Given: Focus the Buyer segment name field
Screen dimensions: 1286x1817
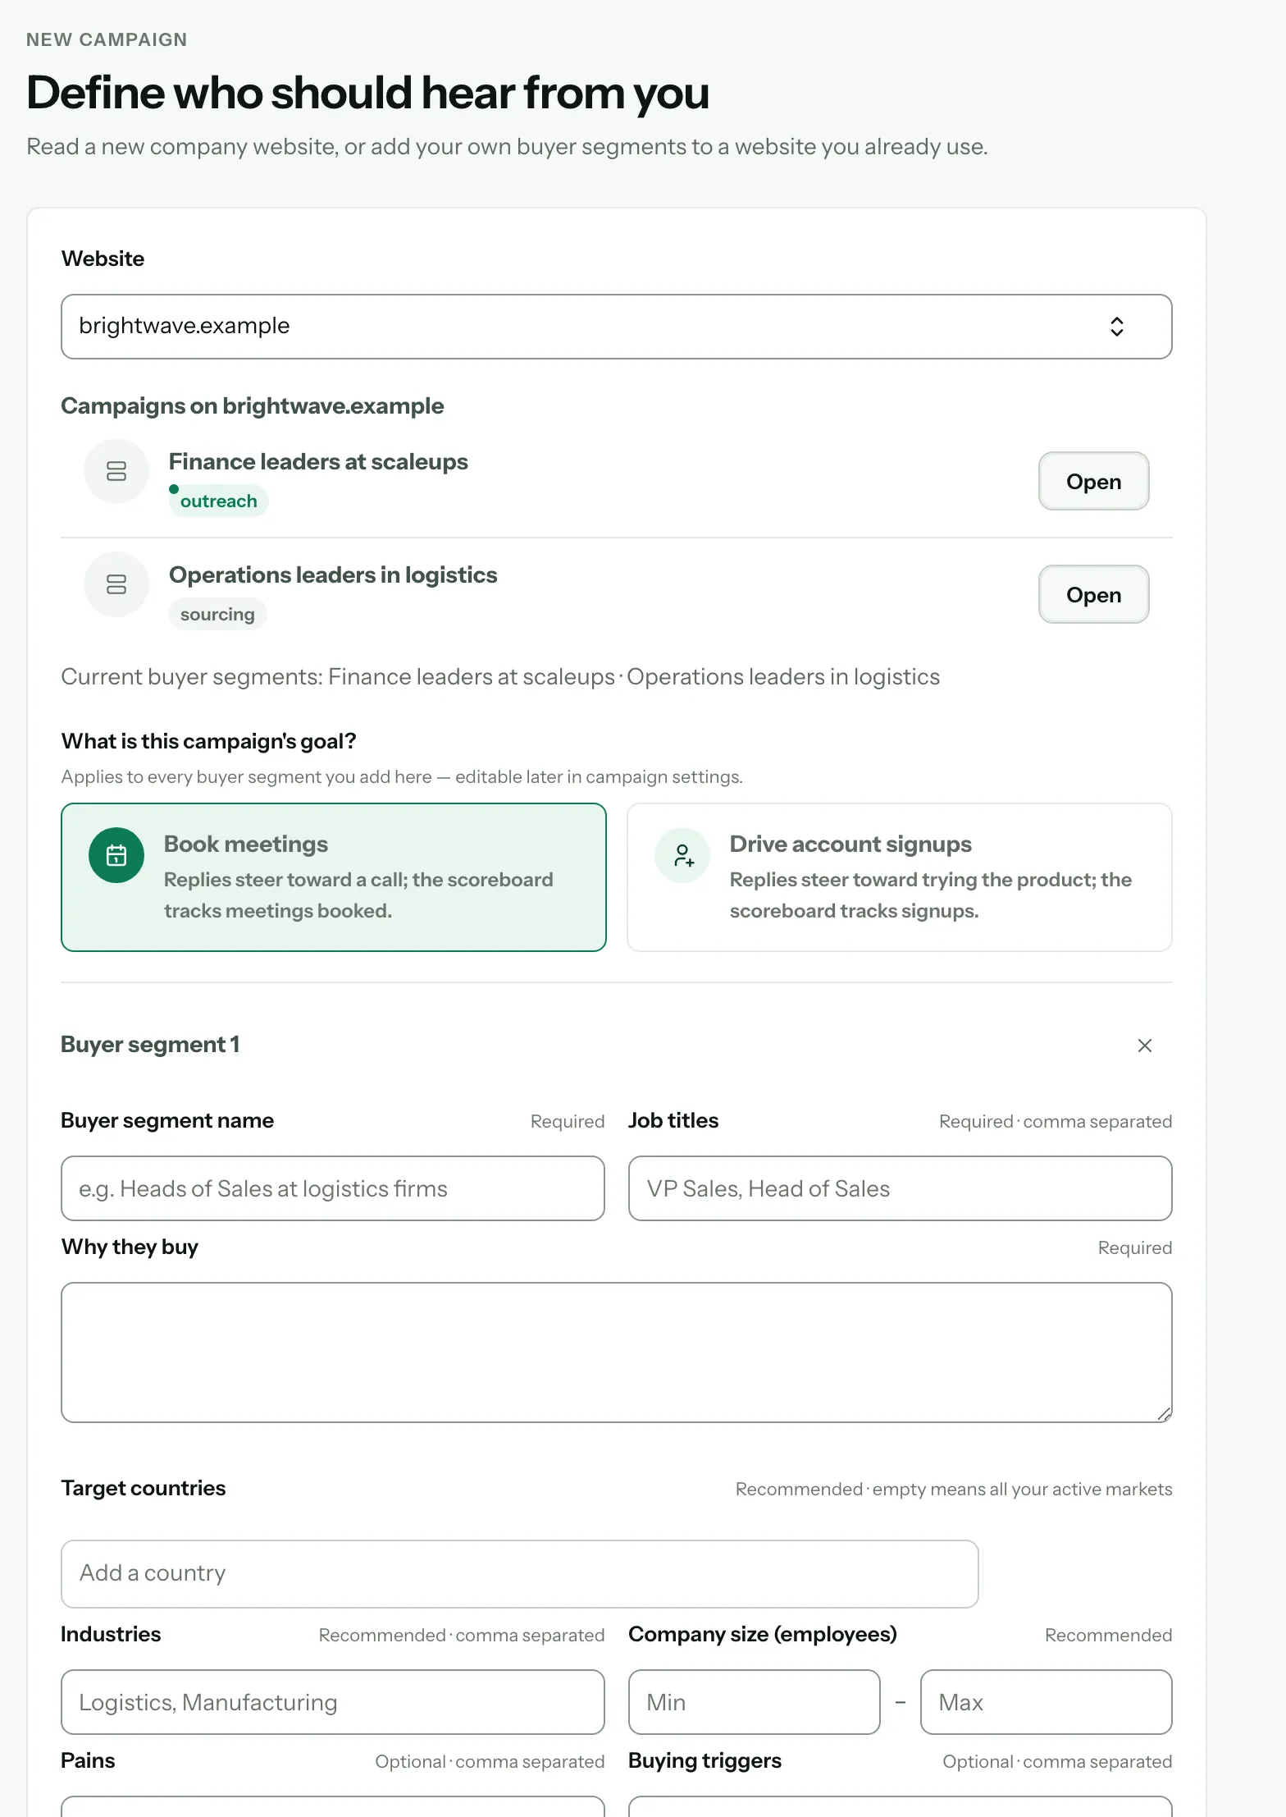Looking at the screenshot, I should pyautogui.click(x=333, y=1188).
